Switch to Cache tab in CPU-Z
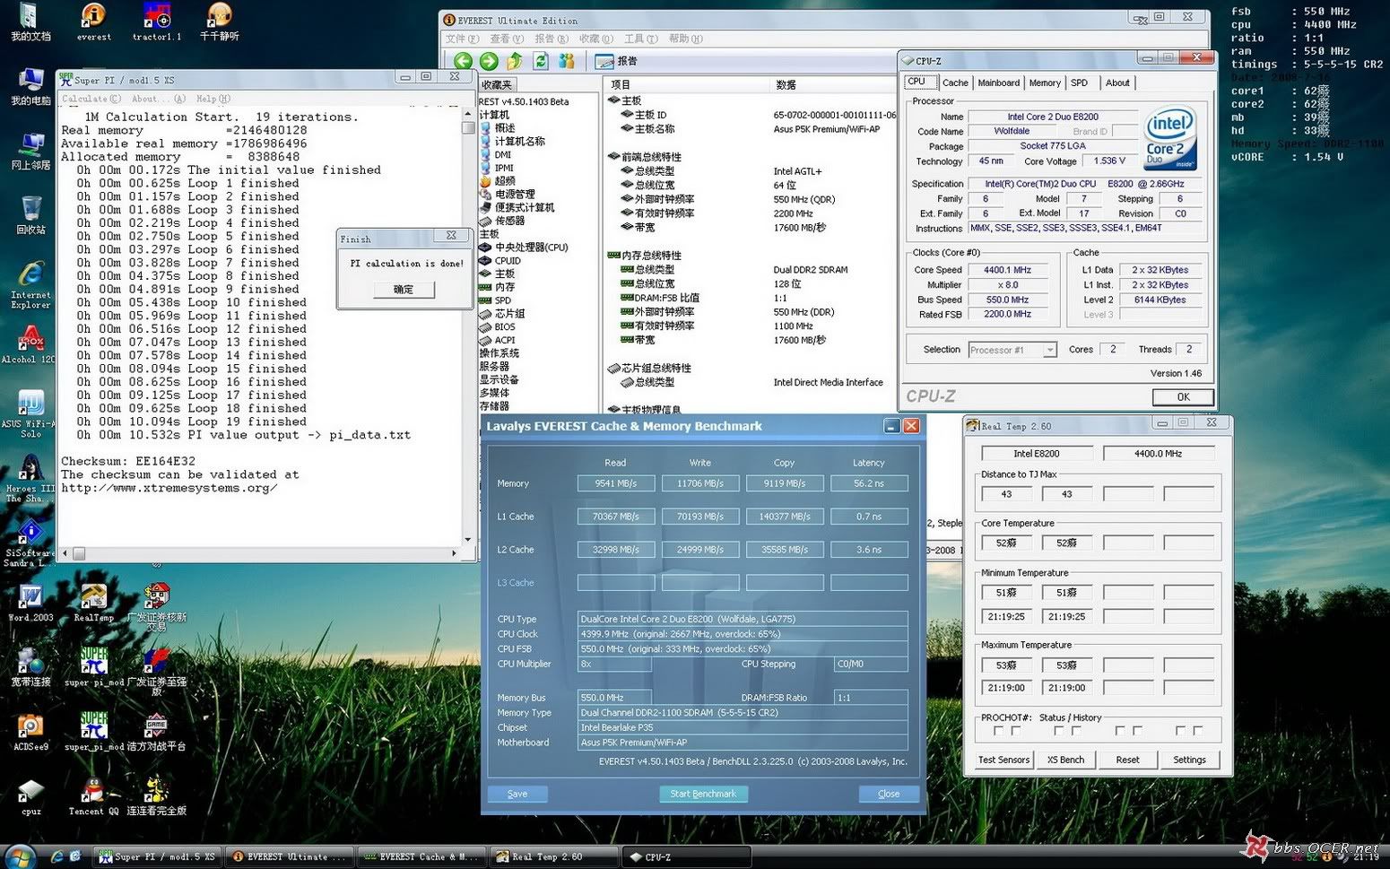Image resolution: width=1390 pixels, height=869 pixels. tap(955, 83)
